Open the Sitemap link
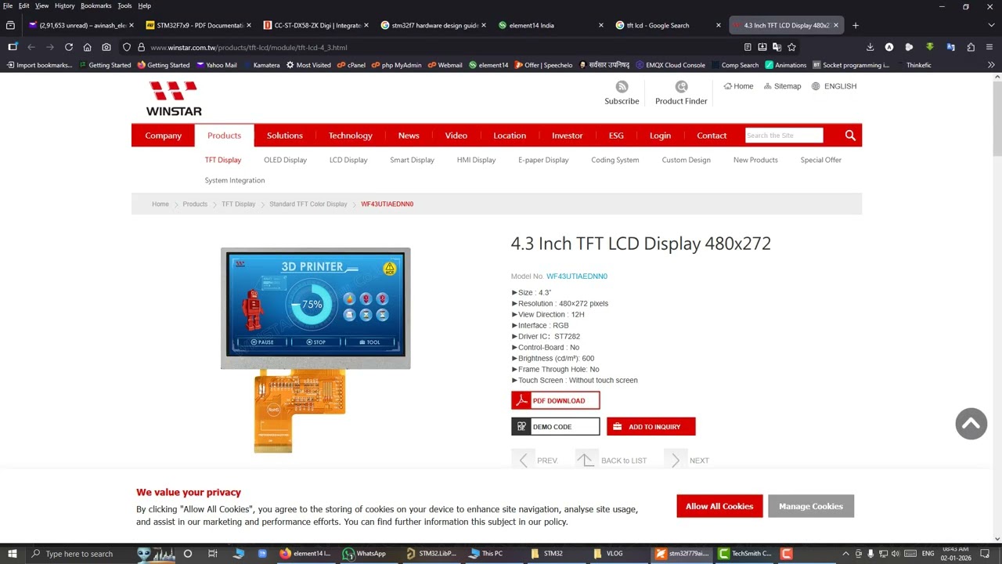This screenshot has height=564, width=1002. (x=783, y=86)
